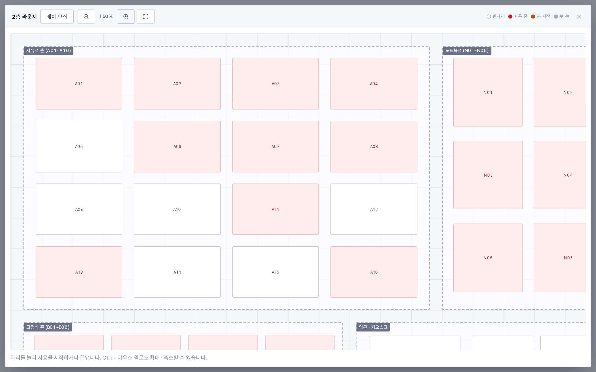Open 배치 편집 layout editor
Viewport: 596px width, 372px height.
tap(57, 17)
